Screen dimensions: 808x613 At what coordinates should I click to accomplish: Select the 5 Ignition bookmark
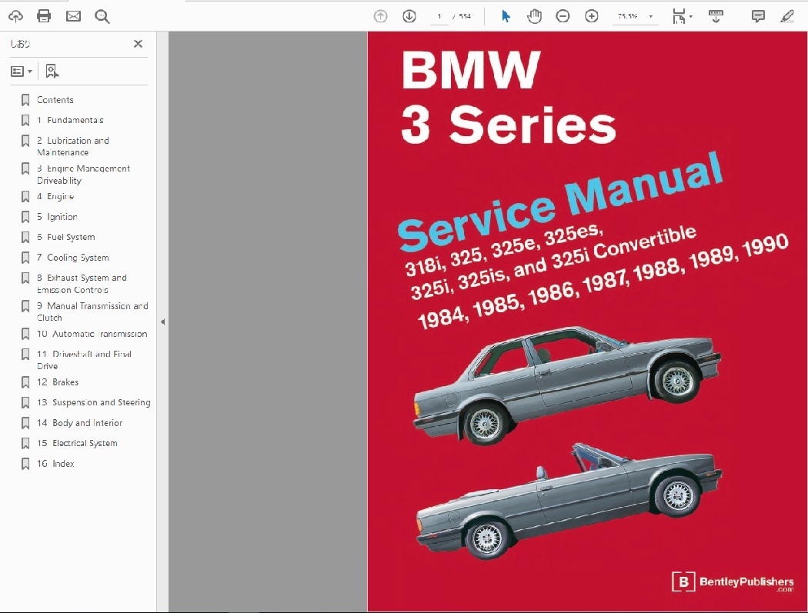point(57,217)
